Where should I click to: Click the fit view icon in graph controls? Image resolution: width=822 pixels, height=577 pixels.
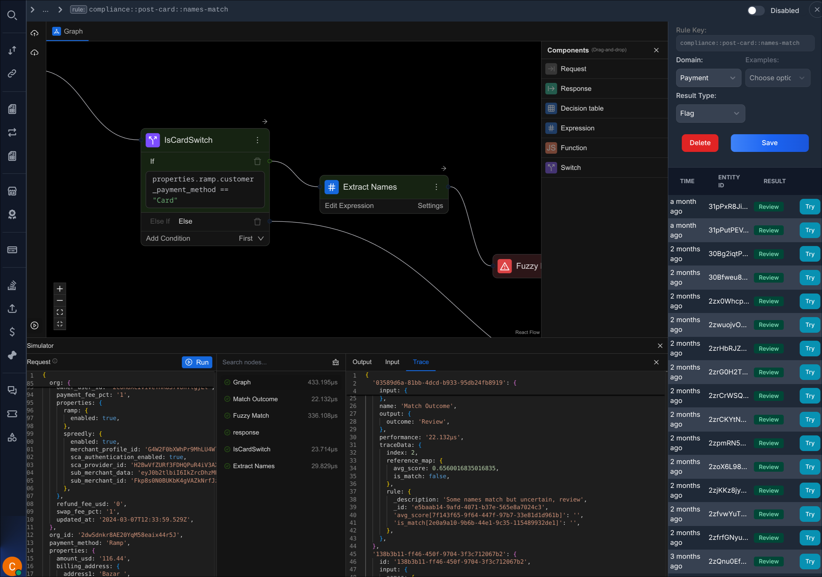(x=60, y=312)
